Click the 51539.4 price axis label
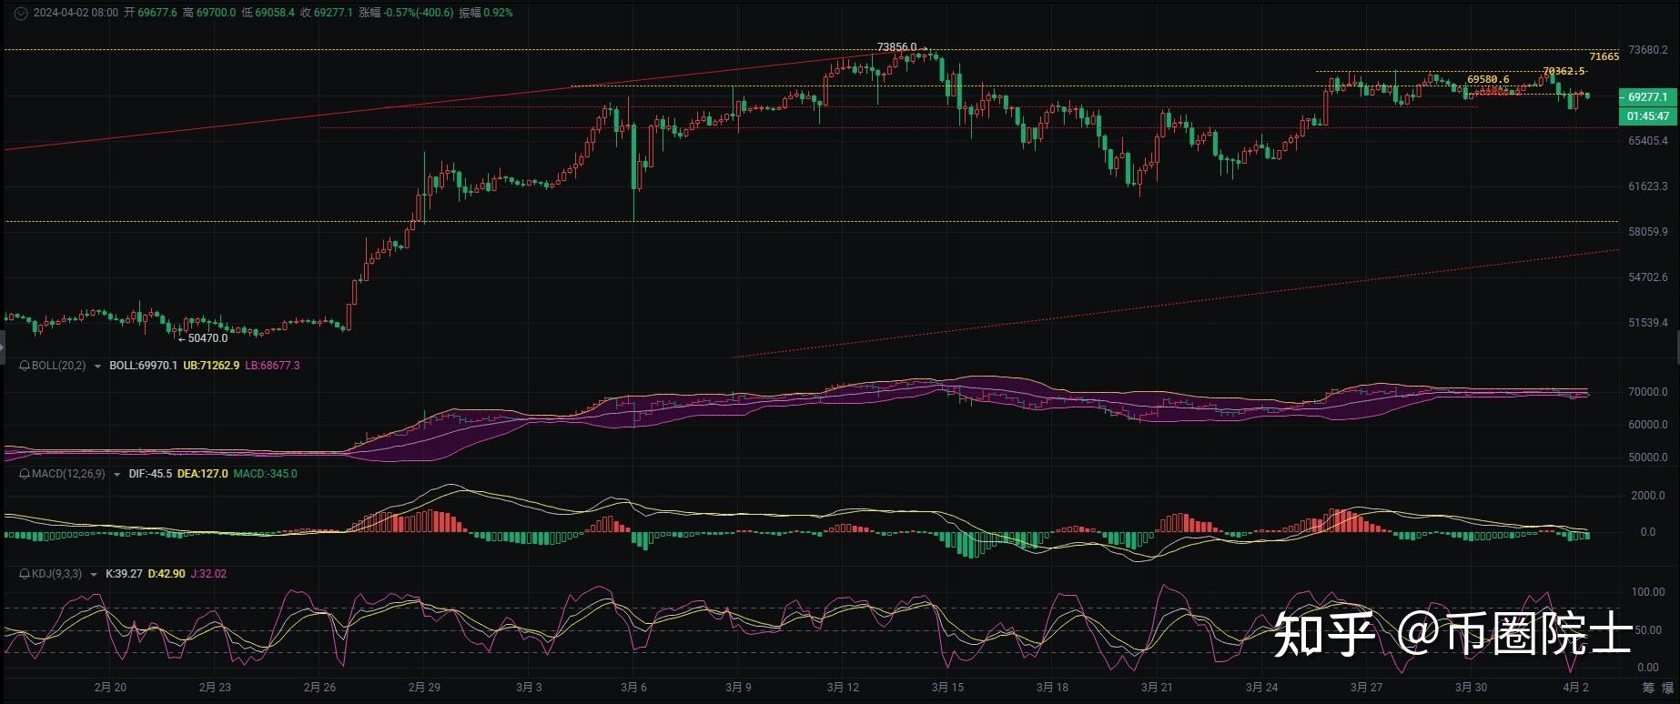The image size is (1680, 704). click(x=1648, y=323)
